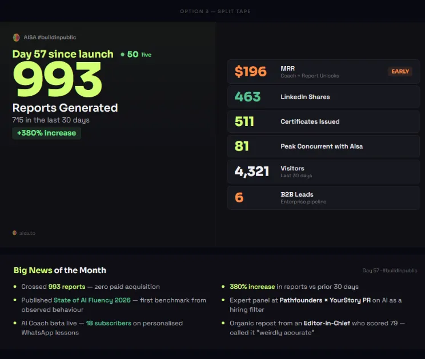Open the aisa.to link

pos(27,233)
